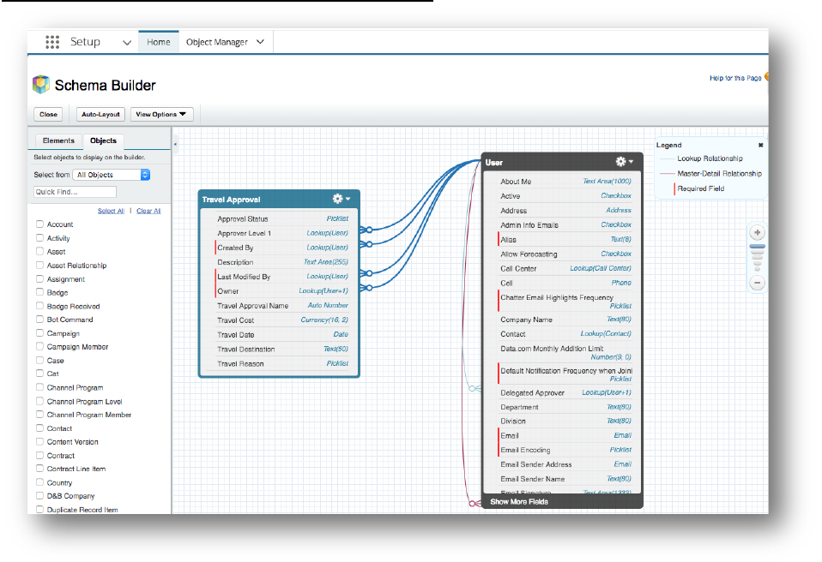822x562 pixels.
Task: Select the Travel Date field row
Action: [282, 335]
